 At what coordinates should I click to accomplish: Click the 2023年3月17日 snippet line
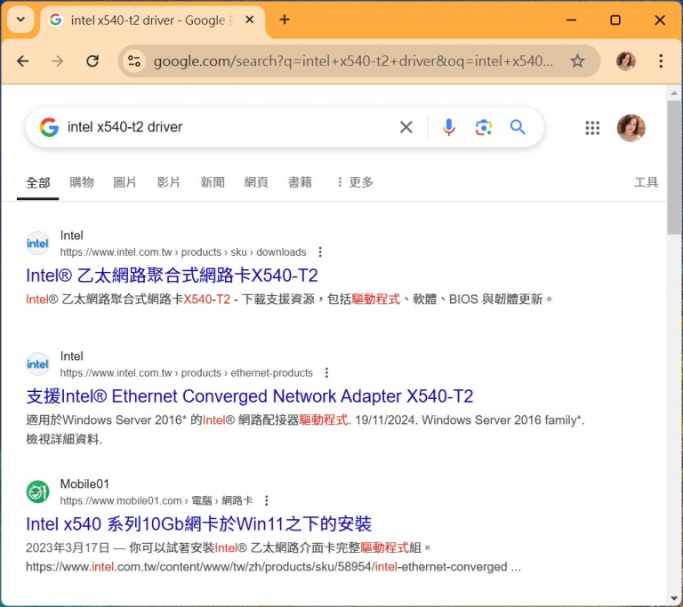229,547
